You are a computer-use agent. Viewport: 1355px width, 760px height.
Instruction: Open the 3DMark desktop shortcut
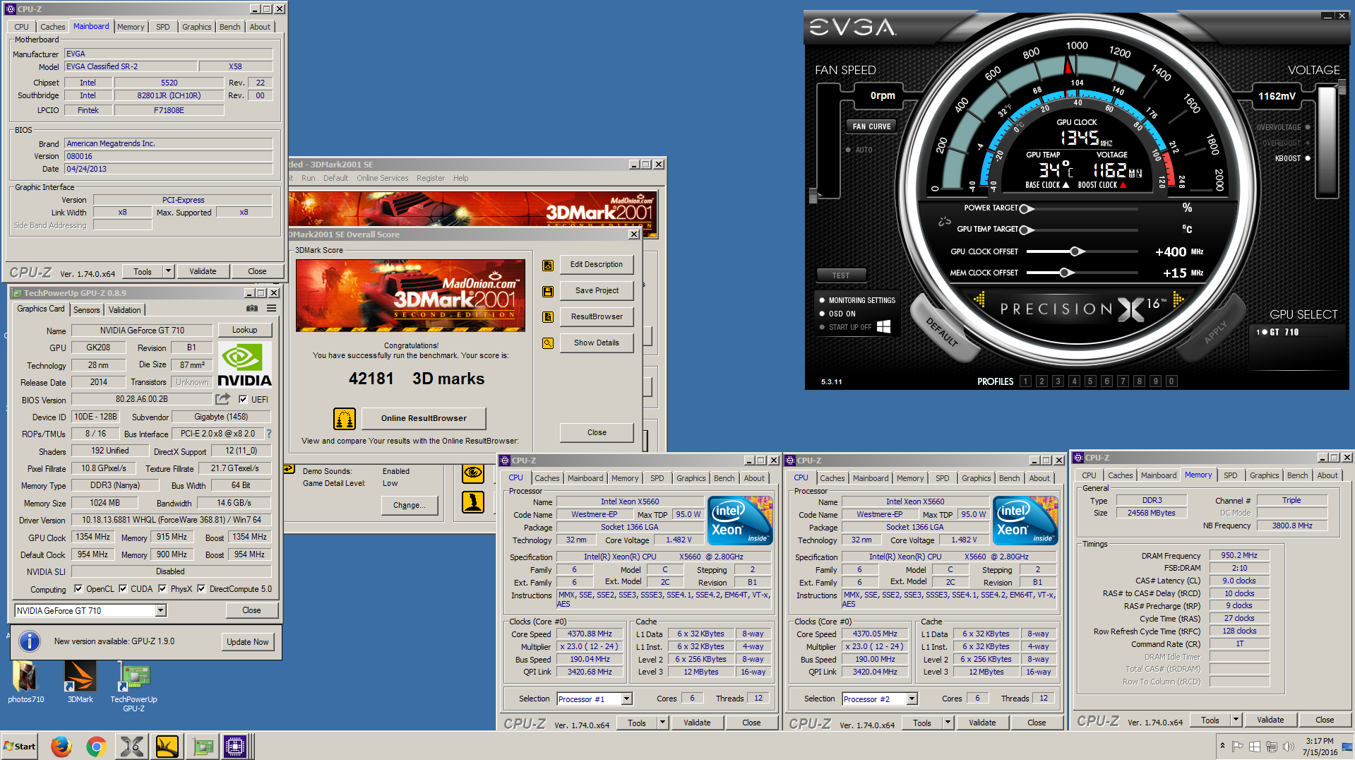(x=80, y=682)
